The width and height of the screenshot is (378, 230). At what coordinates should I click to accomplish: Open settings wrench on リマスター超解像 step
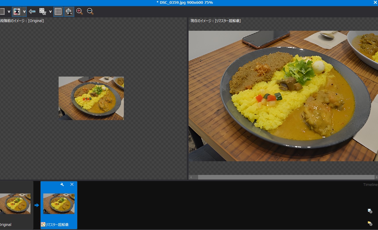(x=62, y=184)
